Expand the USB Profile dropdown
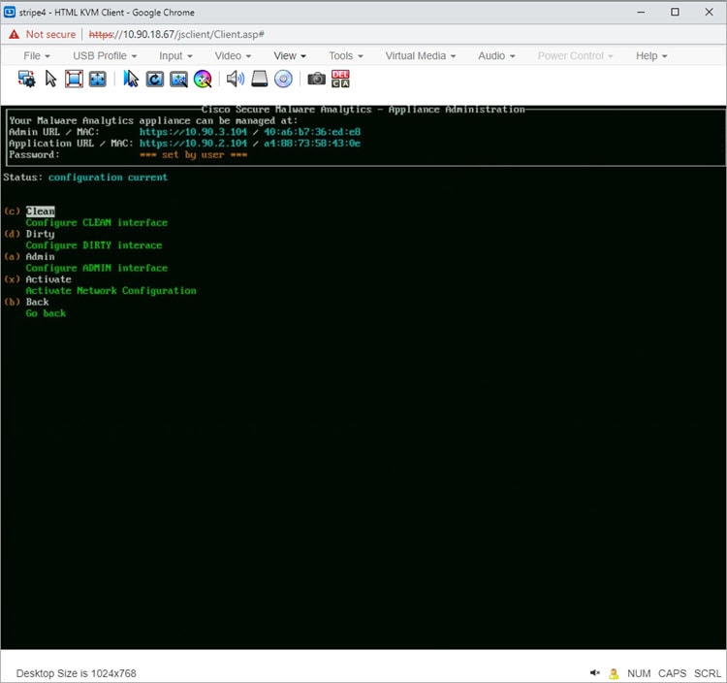 (105, 55)
